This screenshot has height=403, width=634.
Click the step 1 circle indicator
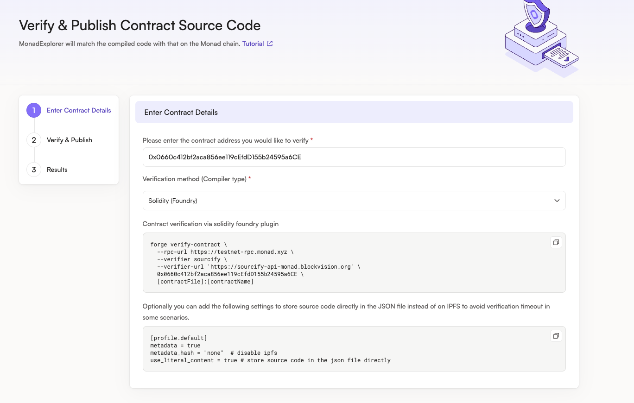point(34,110)
